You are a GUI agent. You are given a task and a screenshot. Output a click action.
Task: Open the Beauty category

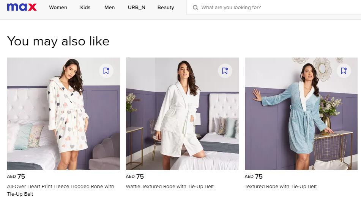[166, 8]
